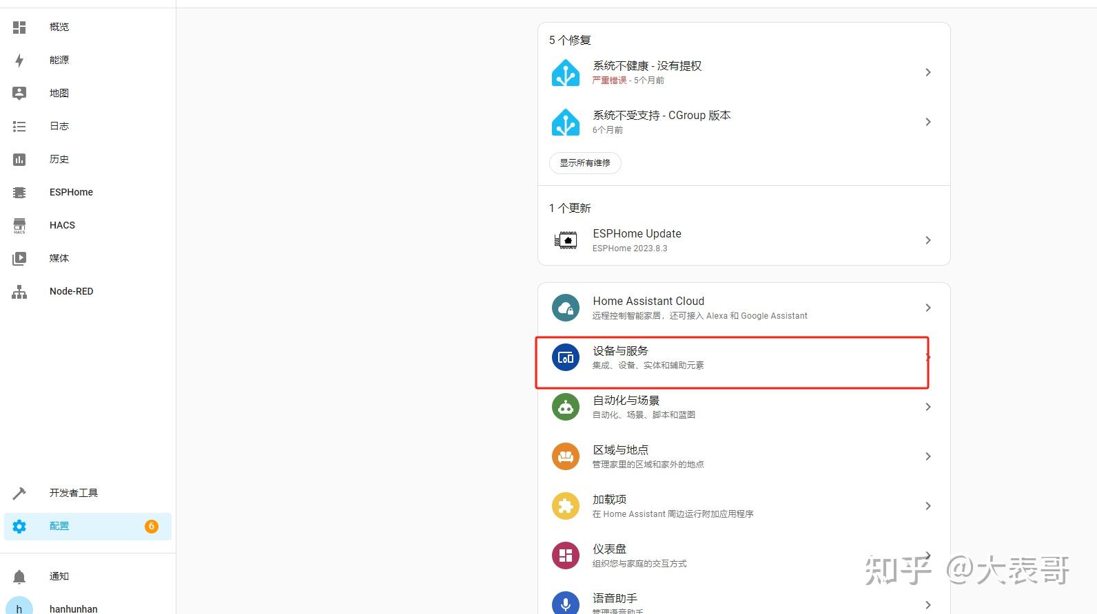
Task: Open Home Assistant Cloud entry title
Action: coord(648,301)
